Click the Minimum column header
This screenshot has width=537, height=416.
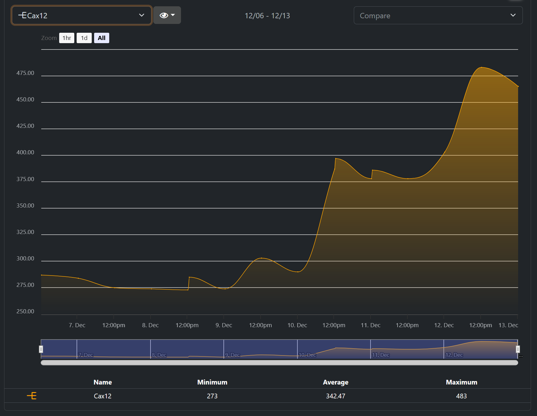[212, 382]
